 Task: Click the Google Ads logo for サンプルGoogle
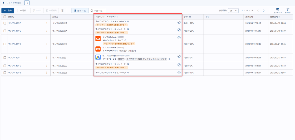pyautogui.click(x=98, y=57)
